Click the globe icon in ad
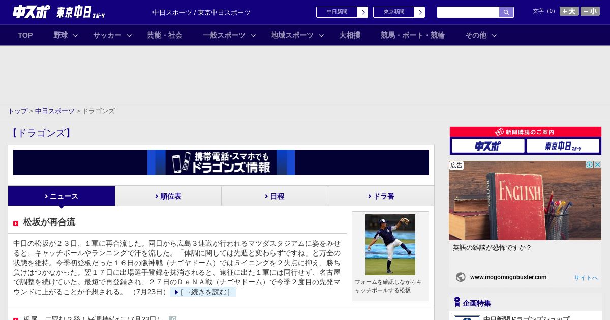610x320 pixels. point(461,277)
